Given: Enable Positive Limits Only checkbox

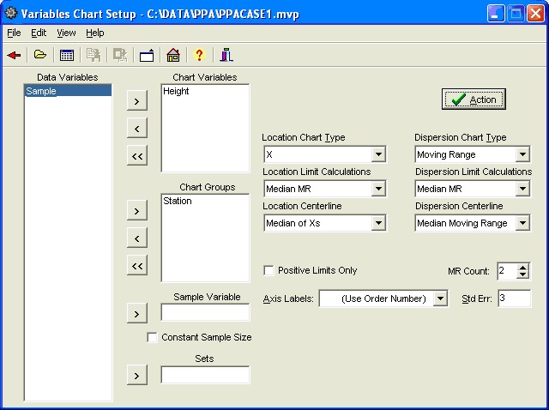Looking at the screenshot, I should [268, 271].
